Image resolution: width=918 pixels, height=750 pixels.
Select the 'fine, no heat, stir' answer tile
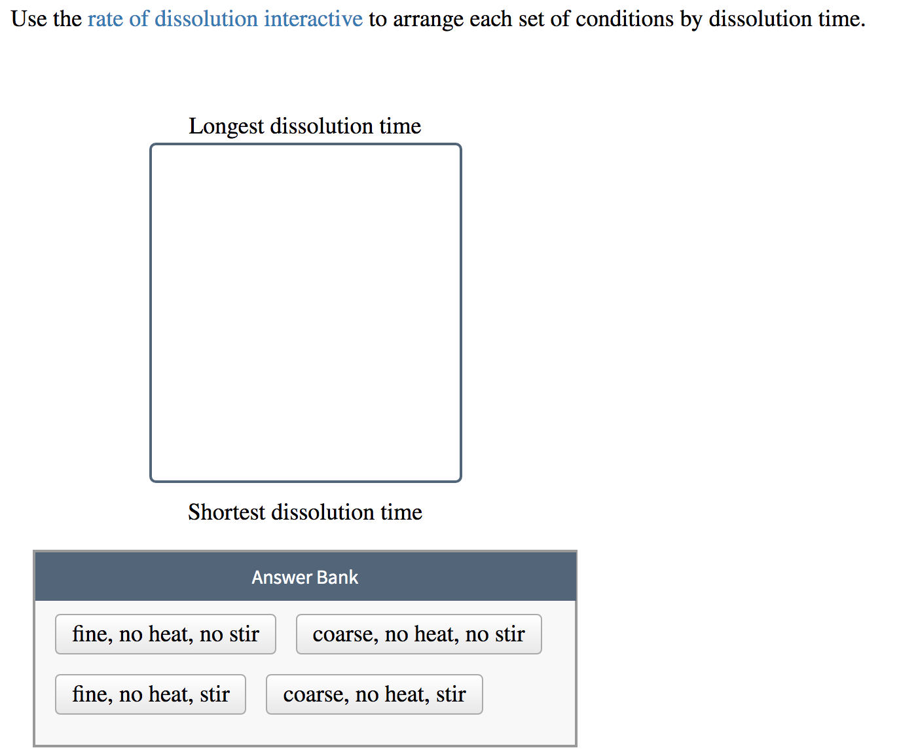(x=150, y=694)
